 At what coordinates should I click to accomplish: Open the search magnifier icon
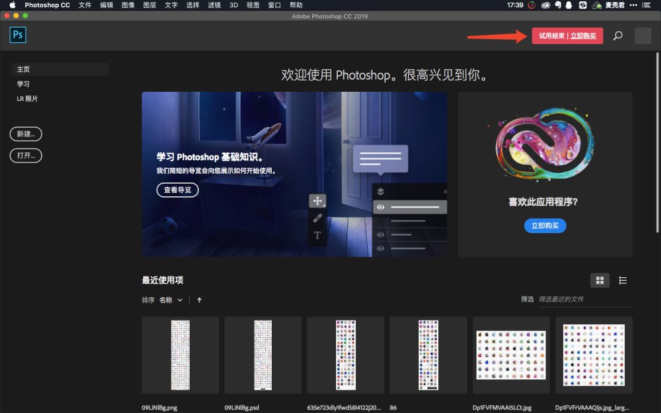point(618,35)
